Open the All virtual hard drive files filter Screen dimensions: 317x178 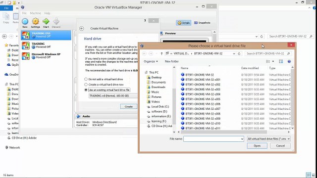coord(269,139)
